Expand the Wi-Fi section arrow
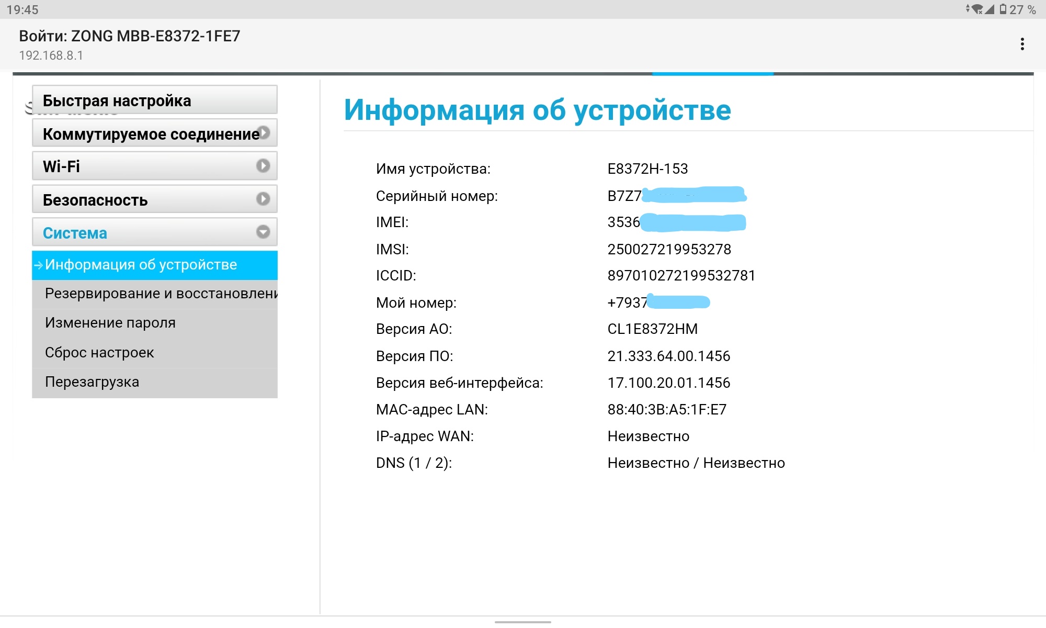The width and height of the screenshot is (1046, 628). tap(263, 166)
